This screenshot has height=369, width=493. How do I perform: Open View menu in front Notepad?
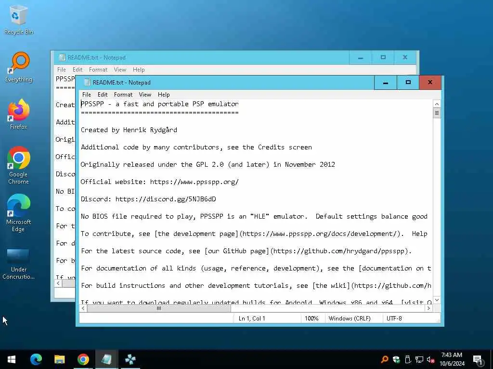point(145,95)
